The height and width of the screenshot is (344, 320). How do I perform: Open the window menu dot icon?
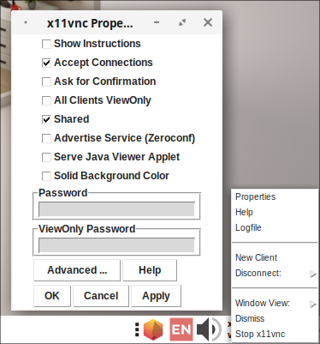26,22
